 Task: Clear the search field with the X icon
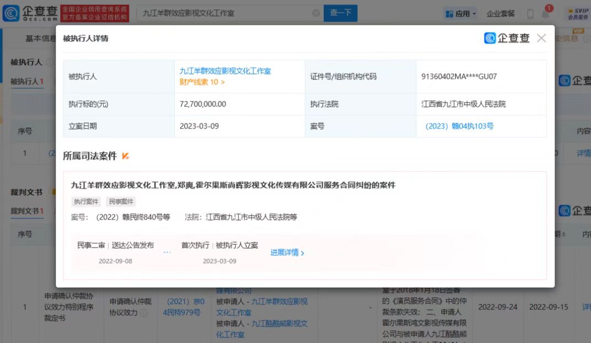click(x=316, y=13)
